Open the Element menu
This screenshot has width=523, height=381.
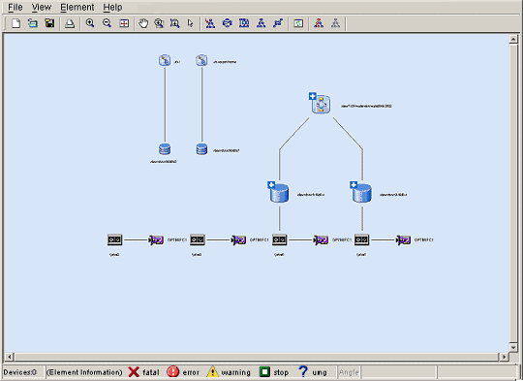(x=77, y=7)
